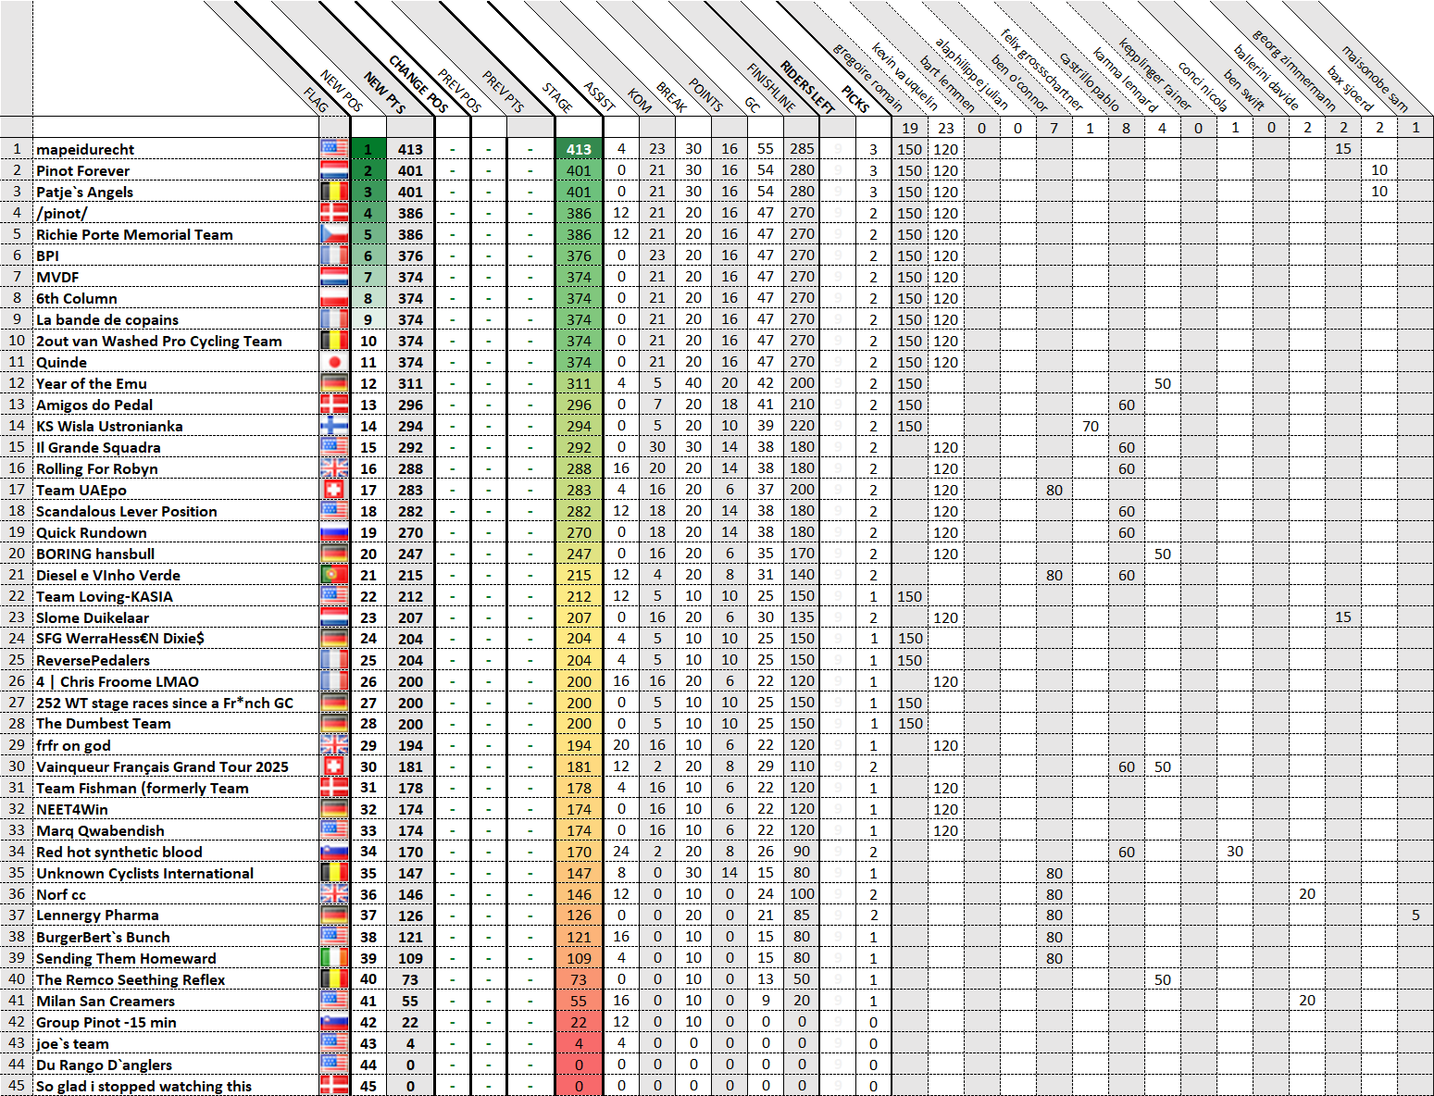Click the 70 cell in KS Wisla Ustronianka row
1434x1096 pixels.
click(x=1091, y=426)
